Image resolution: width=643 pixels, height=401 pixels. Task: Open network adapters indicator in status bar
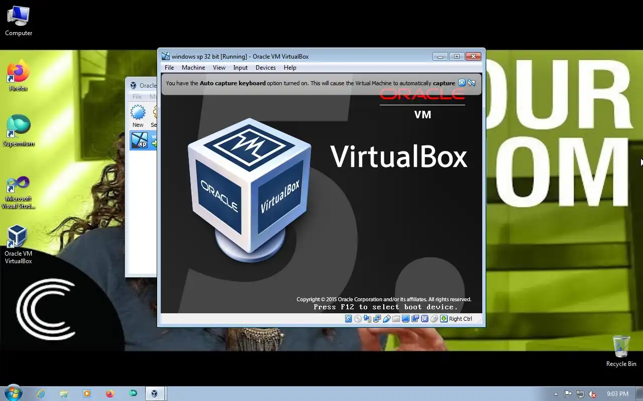point(377,319)
